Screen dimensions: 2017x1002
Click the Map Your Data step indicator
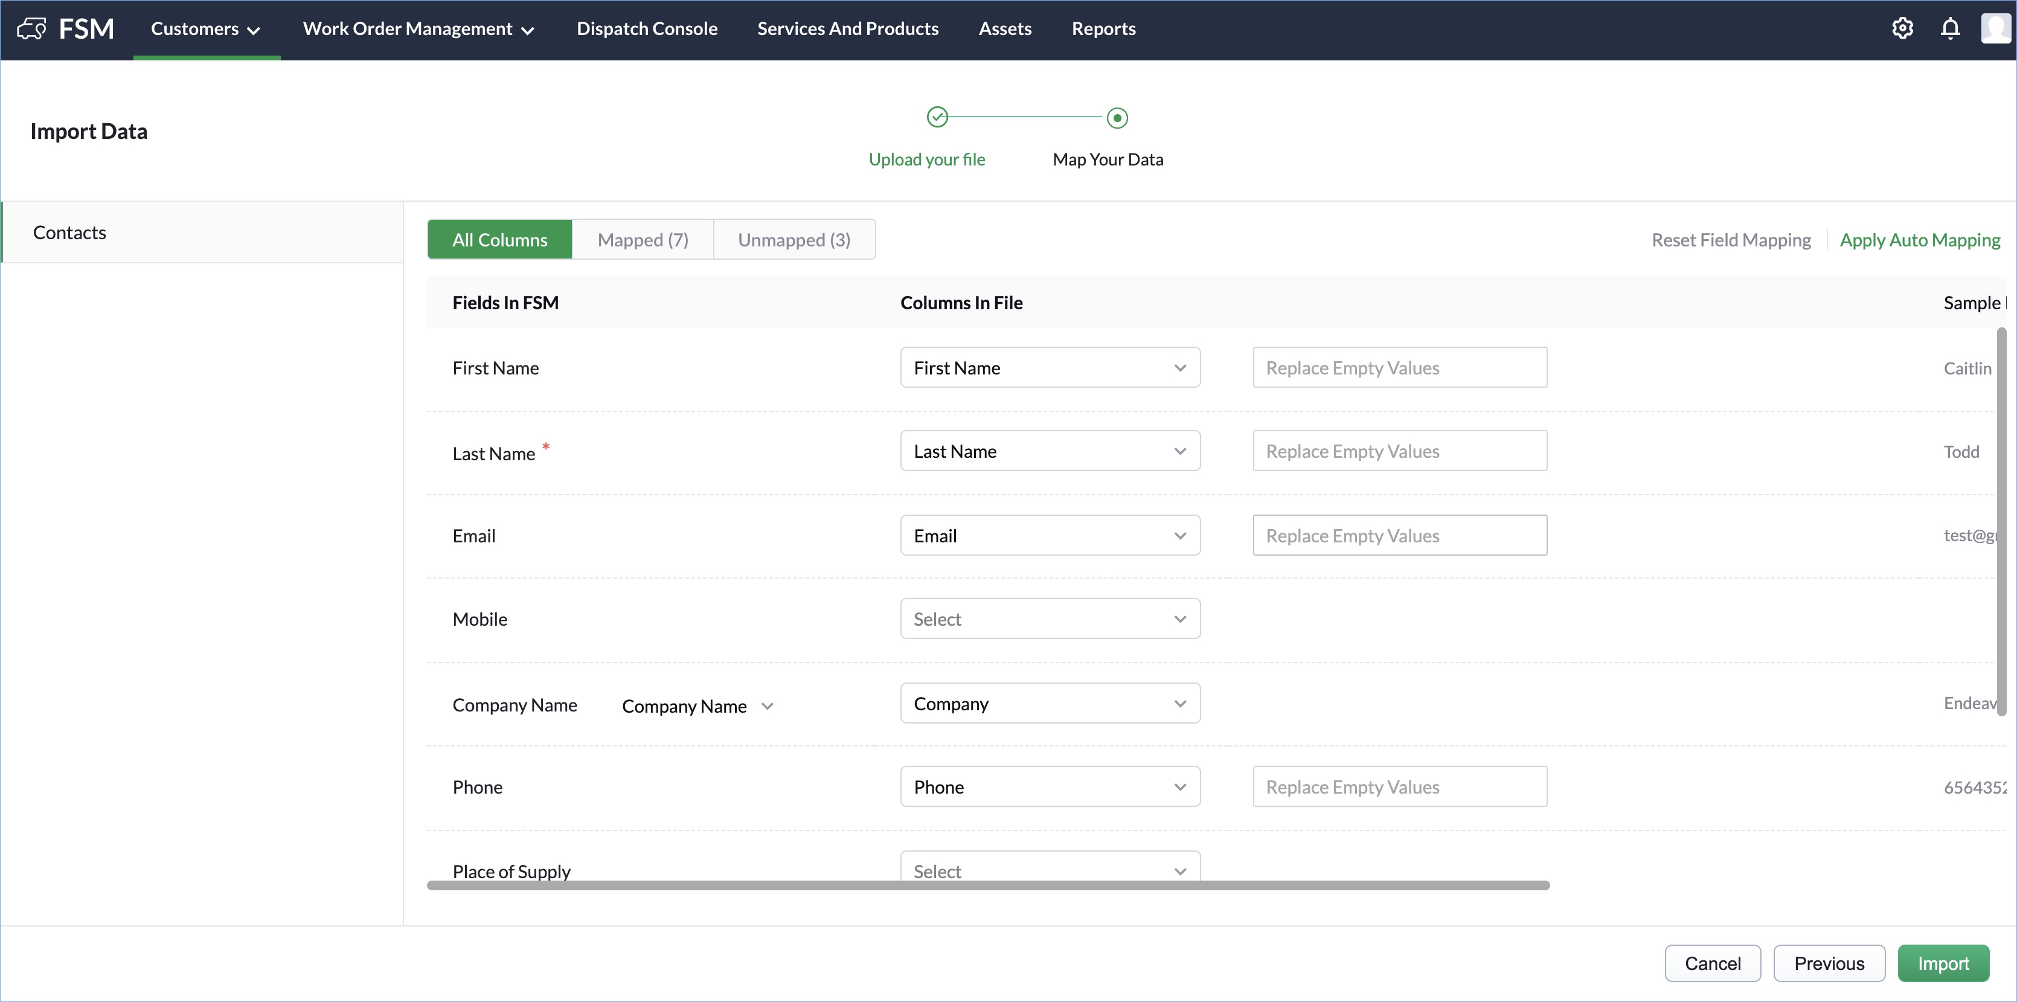[x=1117, y=118]
